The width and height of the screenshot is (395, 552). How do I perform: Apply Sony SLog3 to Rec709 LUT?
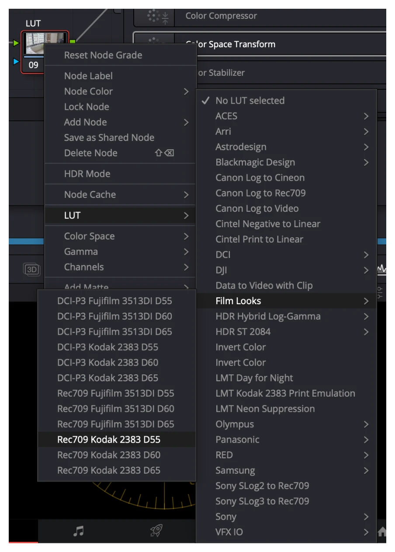click(x=286, y=501)
